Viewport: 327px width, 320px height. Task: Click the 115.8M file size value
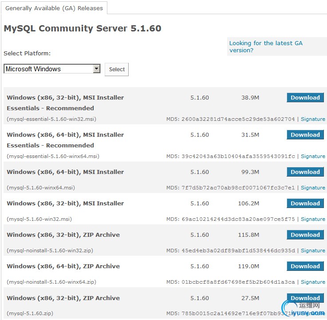[248, 235]
